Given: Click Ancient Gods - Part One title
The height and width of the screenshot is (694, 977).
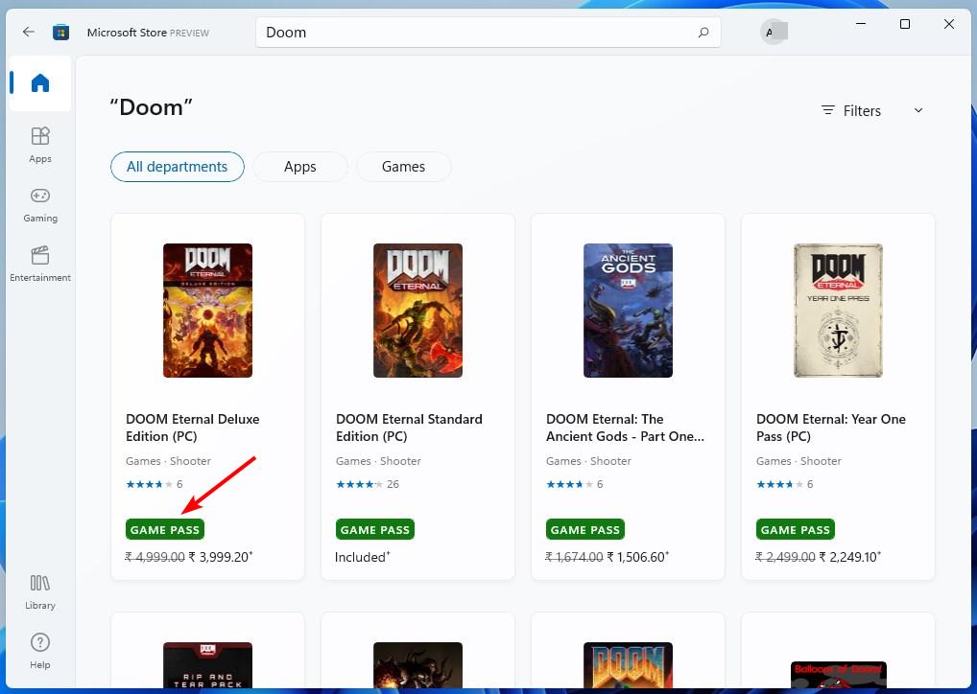Looking at the screenshot, I should pyautogui.click(x=625, y=428).
